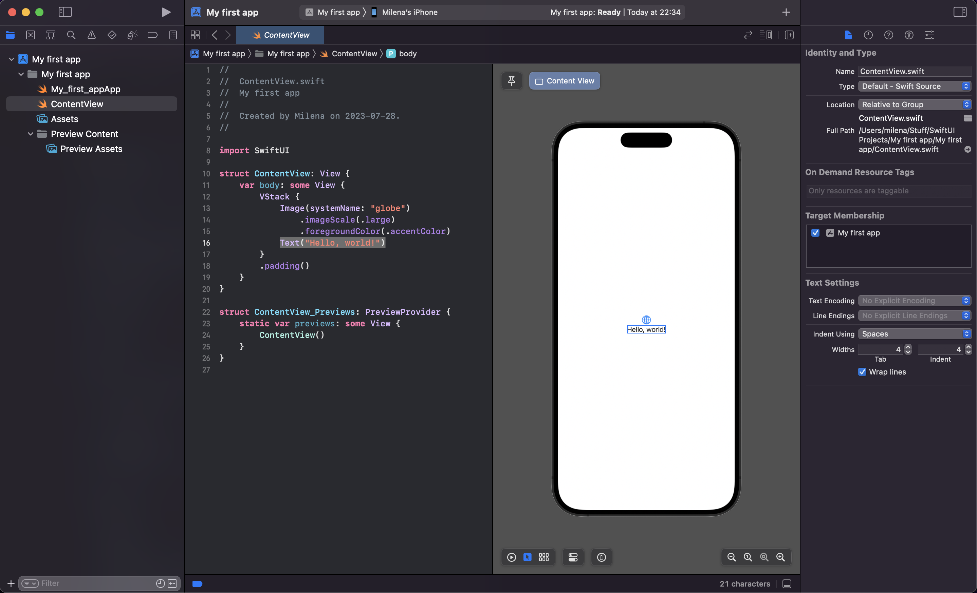The image size is (977, 593).
Task: Select Preview Assets in navigator
Action: [x=91, y=149]
